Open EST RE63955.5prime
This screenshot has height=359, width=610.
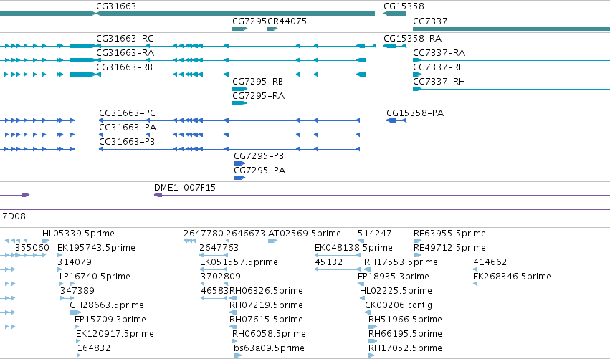[449, 234]
